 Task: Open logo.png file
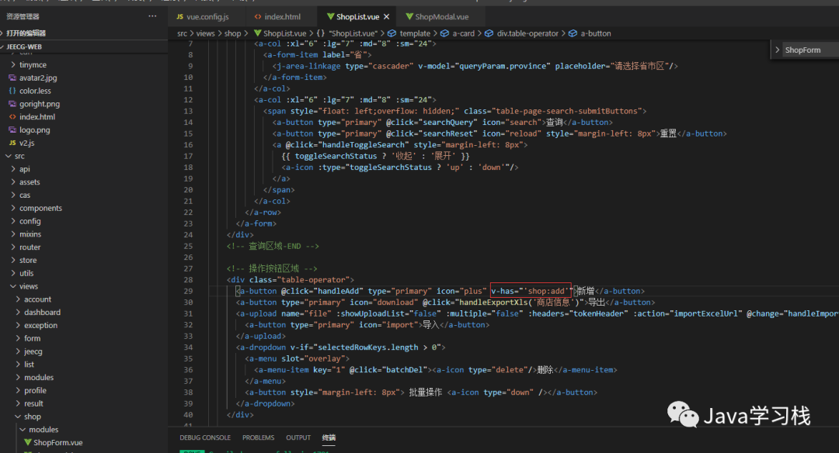(34, 130)
